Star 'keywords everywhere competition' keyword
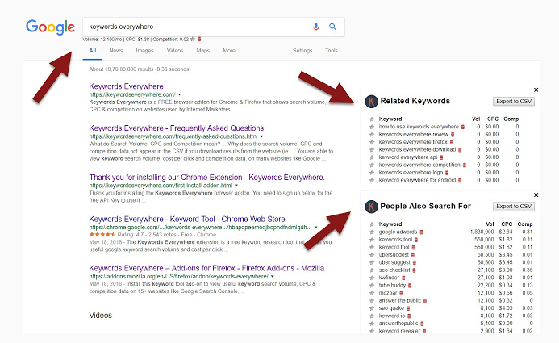This screenshot has height=343, width=559. pyautogui.click(x=372, y=165)
